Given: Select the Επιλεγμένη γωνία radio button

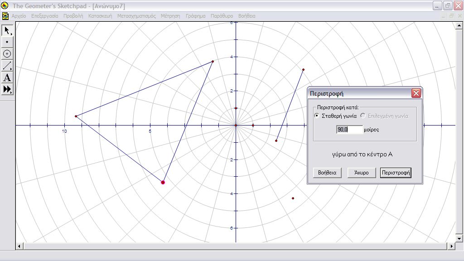Looking at the screenshot, I should [363, 116].
